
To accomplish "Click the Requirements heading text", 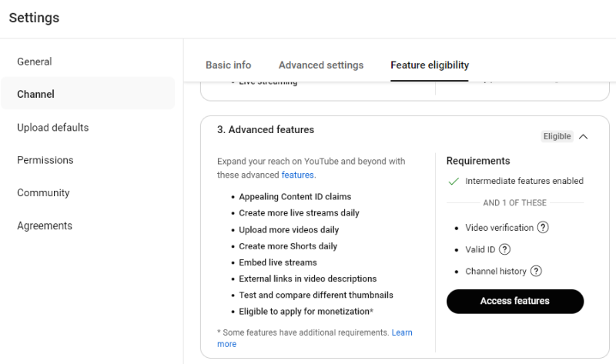I will coord(478,161).
